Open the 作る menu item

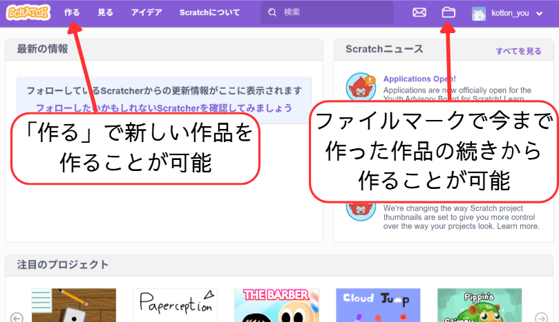72,12
